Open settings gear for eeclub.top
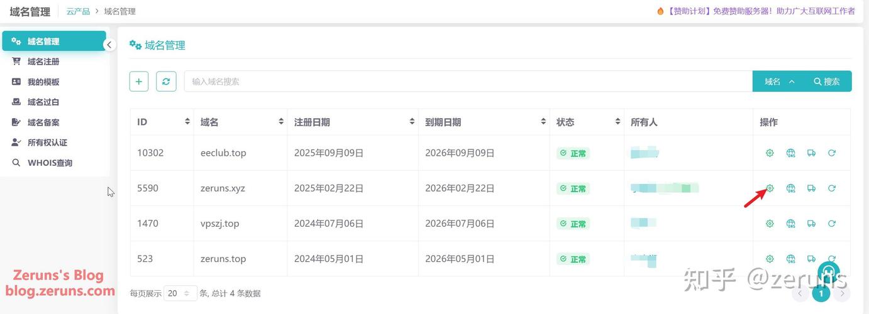This screenshot has height=314, width=869. click(x=770, y=153)
